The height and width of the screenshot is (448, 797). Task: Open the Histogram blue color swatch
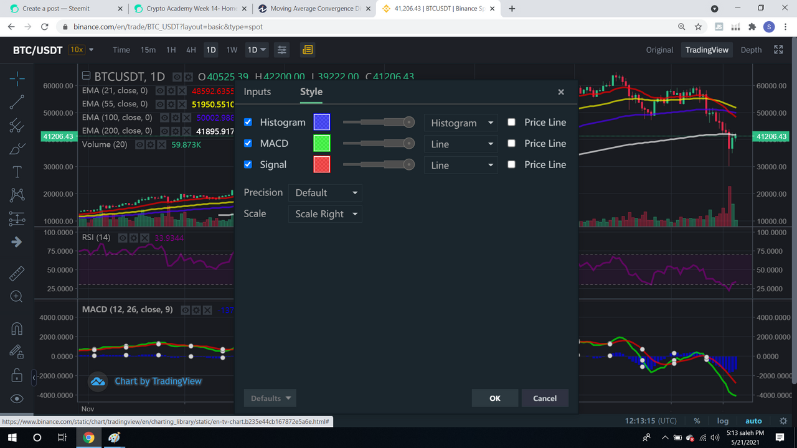click(322, 122)
